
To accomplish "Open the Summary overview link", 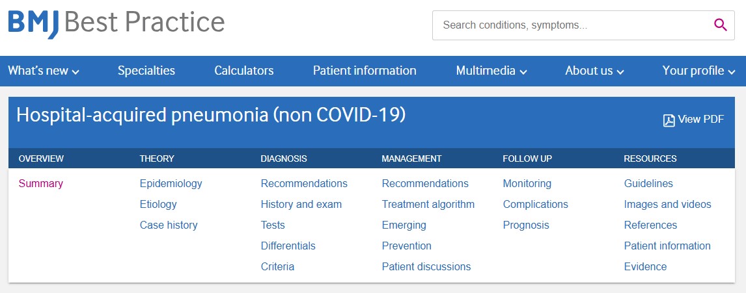I will pyautogui.click(x=41, y=183).
